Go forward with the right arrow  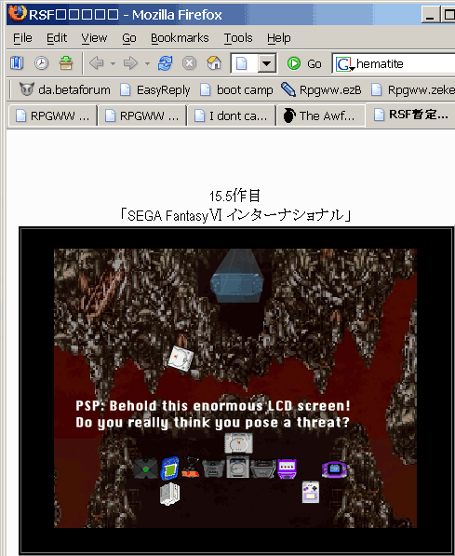(130, 63)
